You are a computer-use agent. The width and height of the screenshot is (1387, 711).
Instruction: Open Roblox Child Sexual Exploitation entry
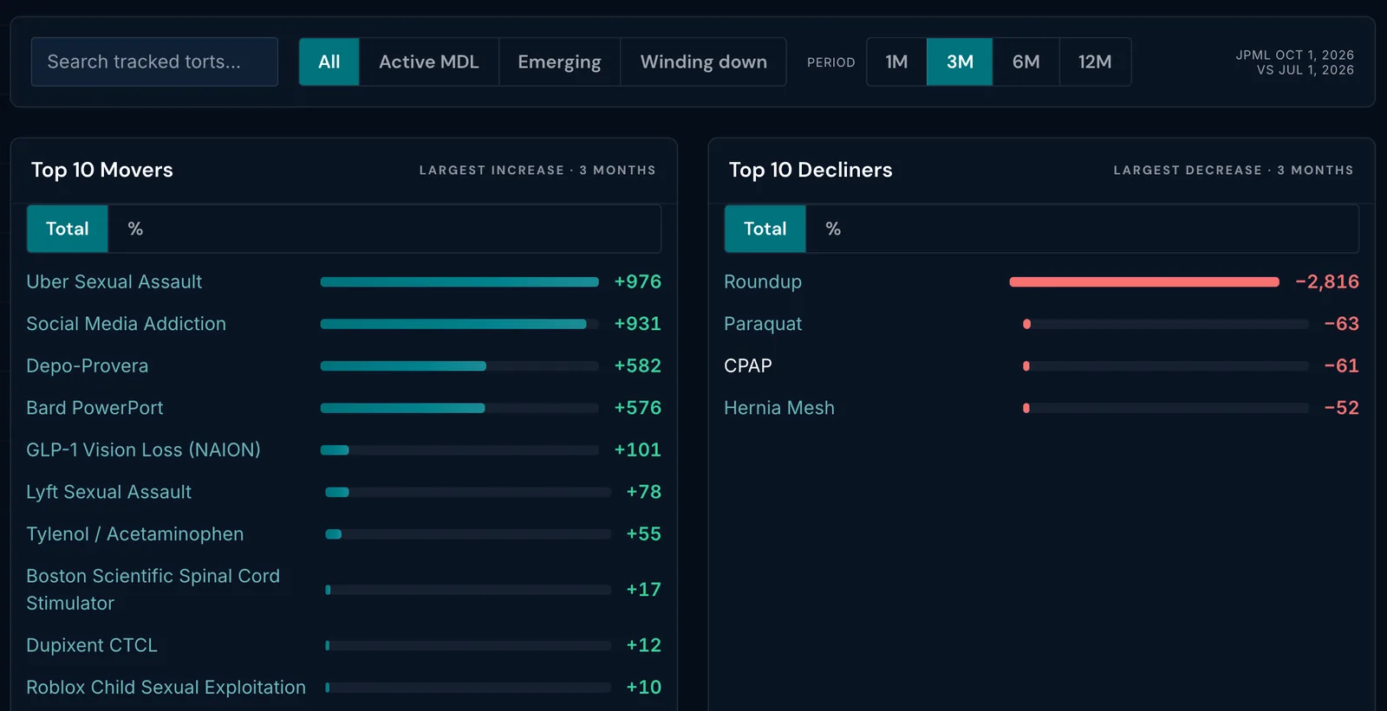click(x=166, y=688)
